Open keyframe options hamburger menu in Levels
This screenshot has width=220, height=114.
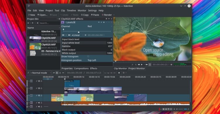pyautogui.click(x=85, y=35)
